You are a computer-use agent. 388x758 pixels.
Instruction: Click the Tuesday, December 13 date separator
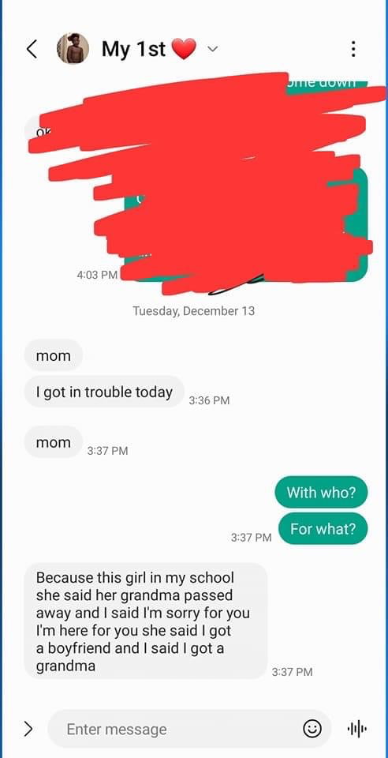coord(193,311)
